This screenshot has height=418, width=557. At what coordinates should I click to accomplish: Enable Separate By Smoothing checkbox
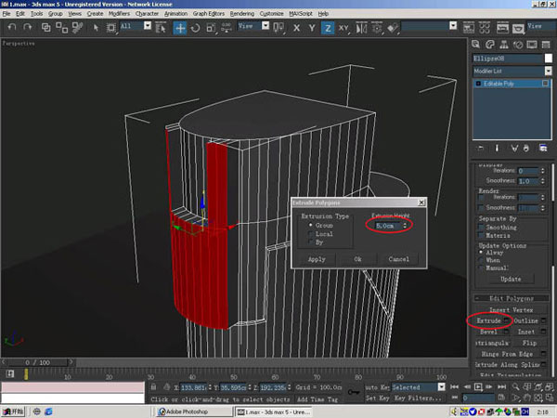[x=480, y=227]
